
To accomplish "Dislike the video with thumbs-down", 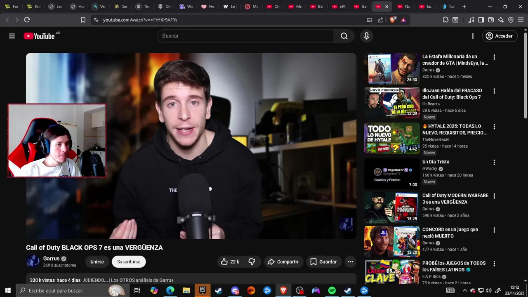I will (252, 262).
